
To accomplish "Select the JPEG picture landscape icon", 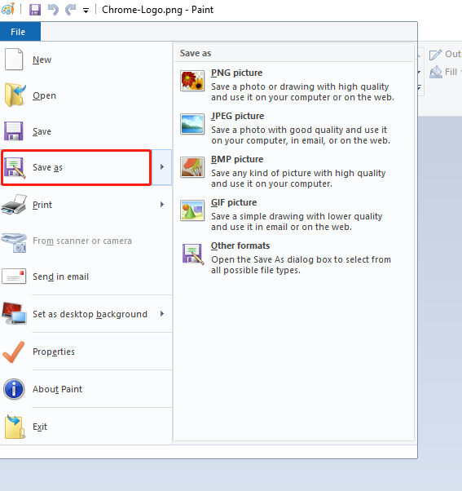I will coord(192,124).
